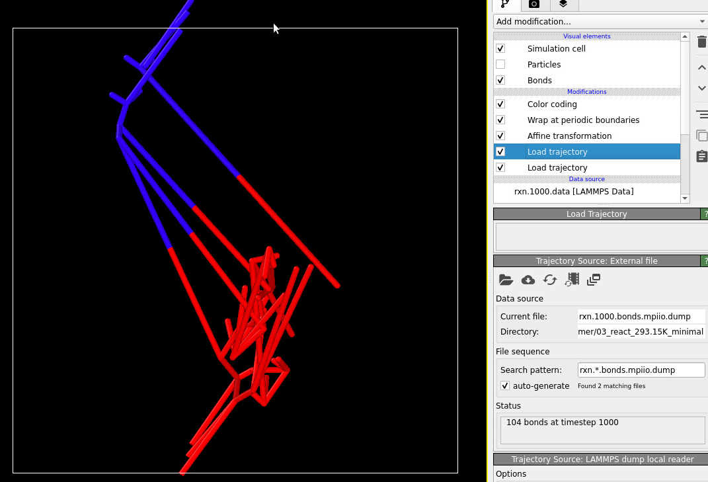Uncheck the Wrap at periodic boundaries modifier
The image size is (708, 482).
point(500,120)
